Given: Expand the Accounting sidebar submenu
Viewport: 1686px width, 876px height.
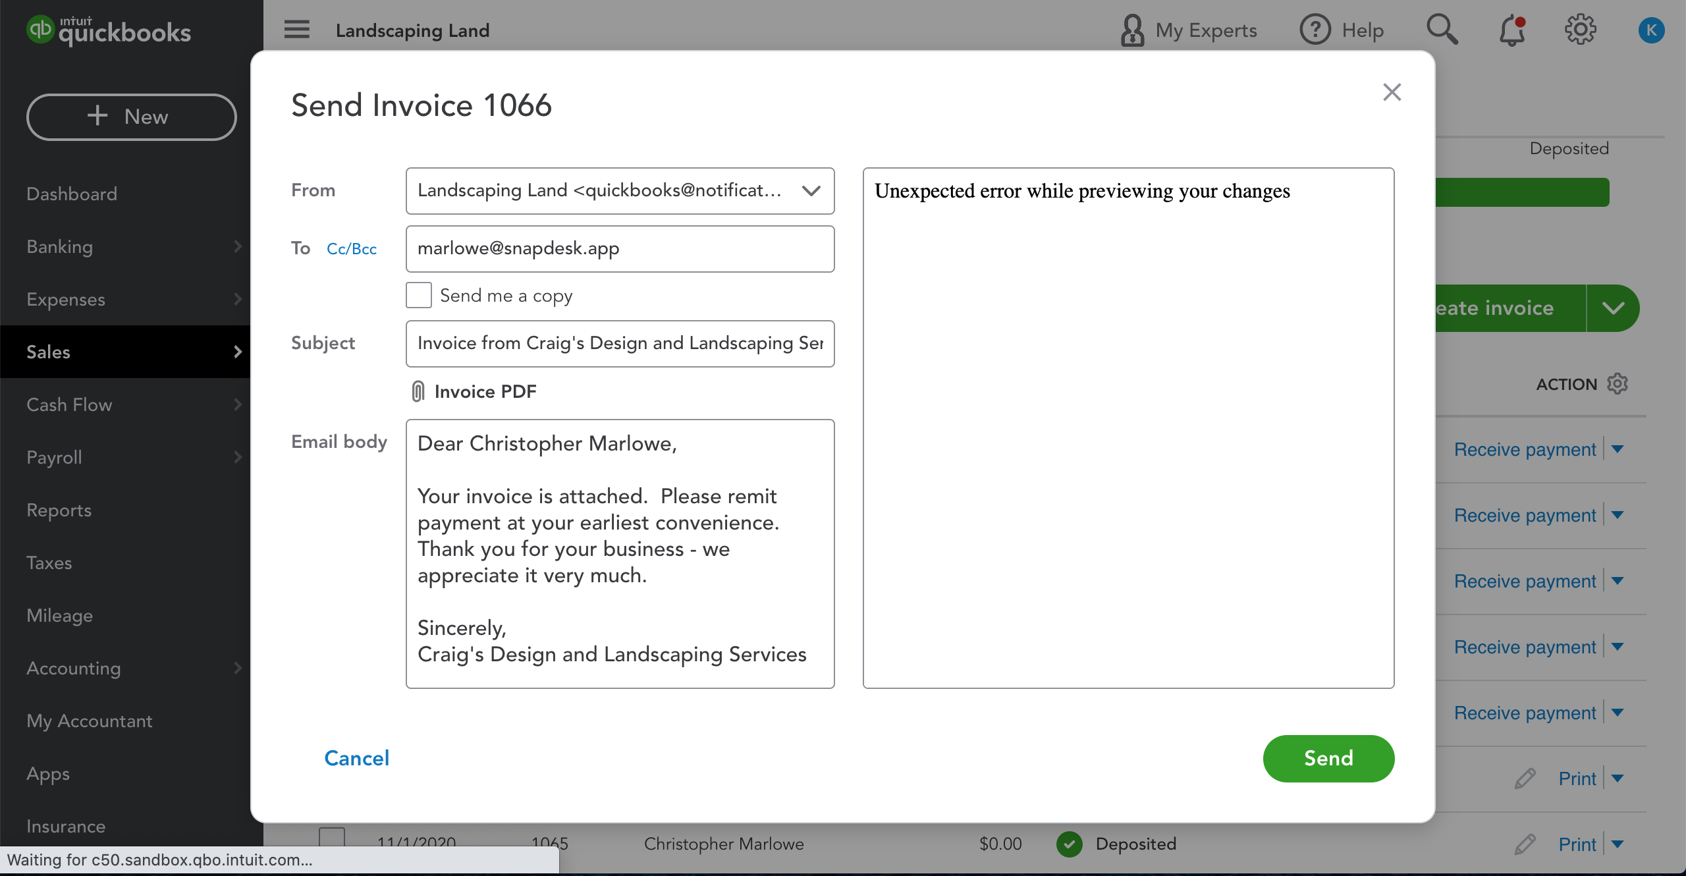Looking at the screenshot, I should pyautogui.click(x=238, y=668).
